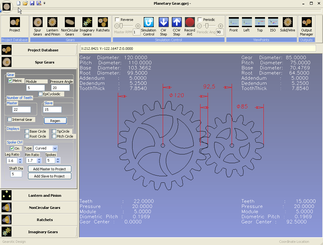This screenshot has width=323, height=245.
Task: Open the spoke Type dropdown (Curved)
Action: tap(55, 148)
